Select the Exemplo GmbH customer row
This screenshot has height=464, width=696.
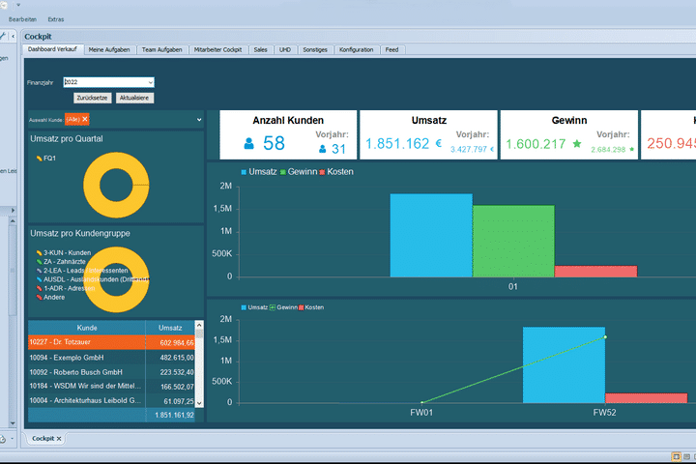click(x=87, y=358)
